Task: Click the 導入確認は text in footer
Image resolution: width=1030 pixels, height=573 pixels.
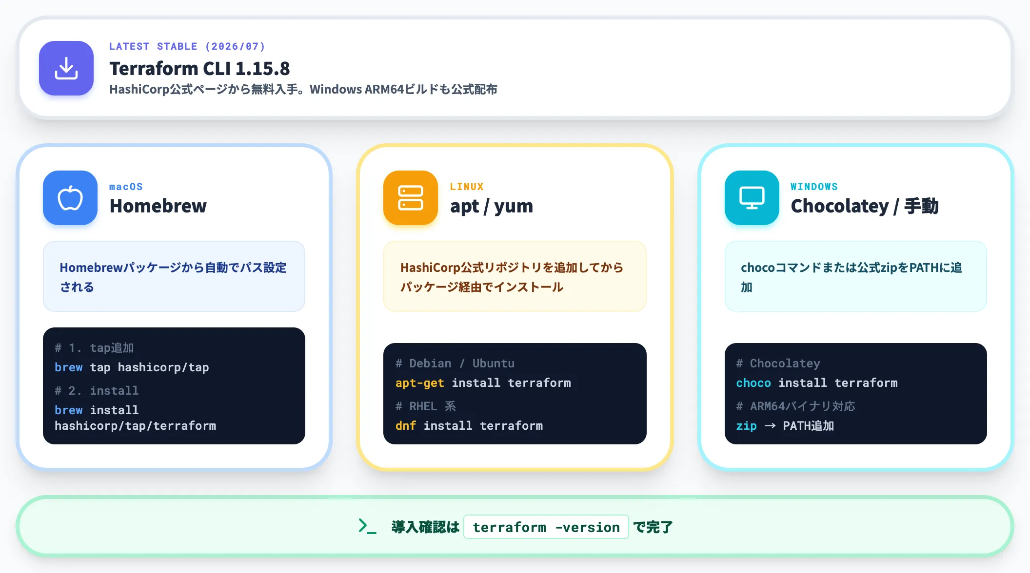Action: [425, 527]
